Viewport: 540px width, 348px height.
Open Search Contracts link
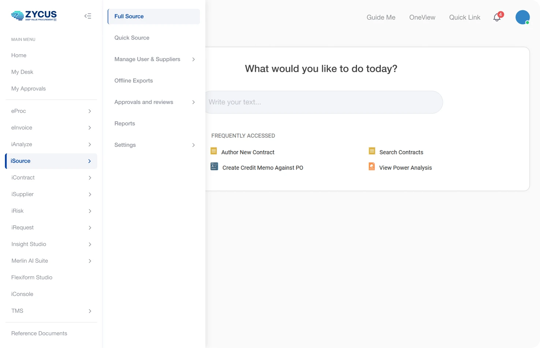coord(401,152)
